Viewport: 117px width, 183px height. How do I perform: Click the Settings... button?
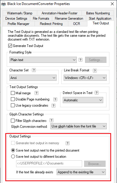96,60
